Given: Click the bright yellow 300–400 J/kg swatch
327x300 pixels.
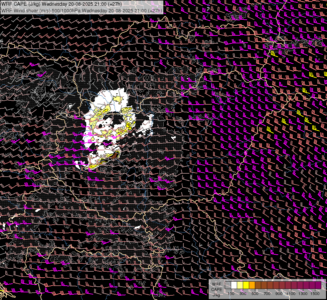Looking at the screenshot, I should [246, 285].
